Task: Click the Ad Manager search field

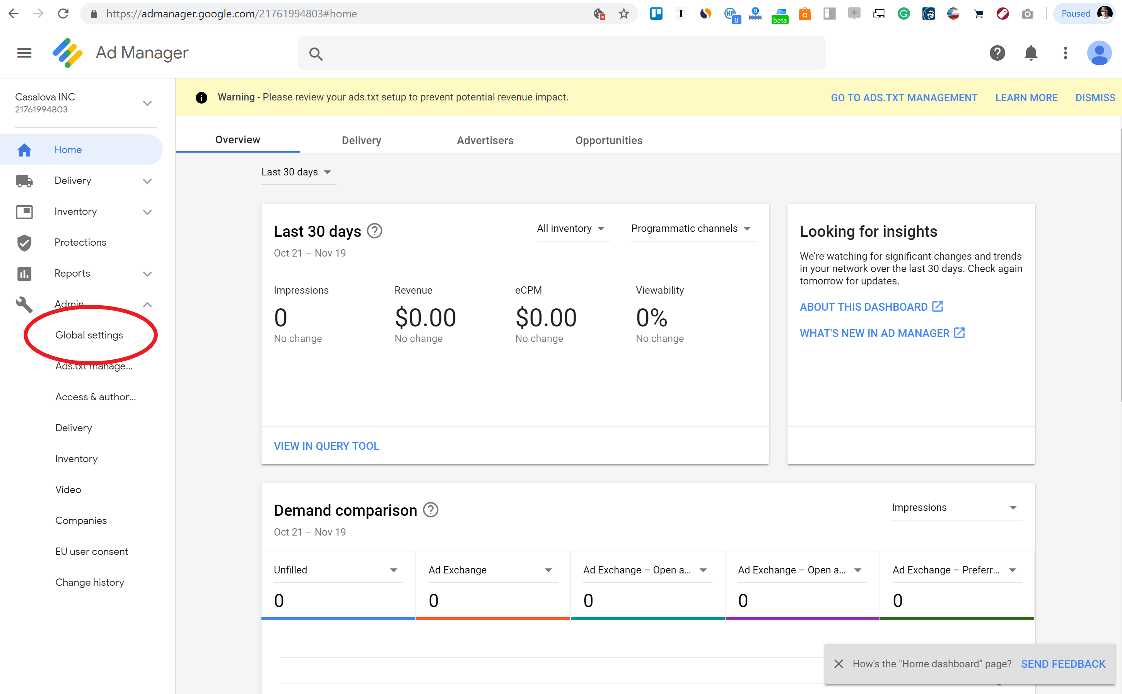Action: coord(561,54)
